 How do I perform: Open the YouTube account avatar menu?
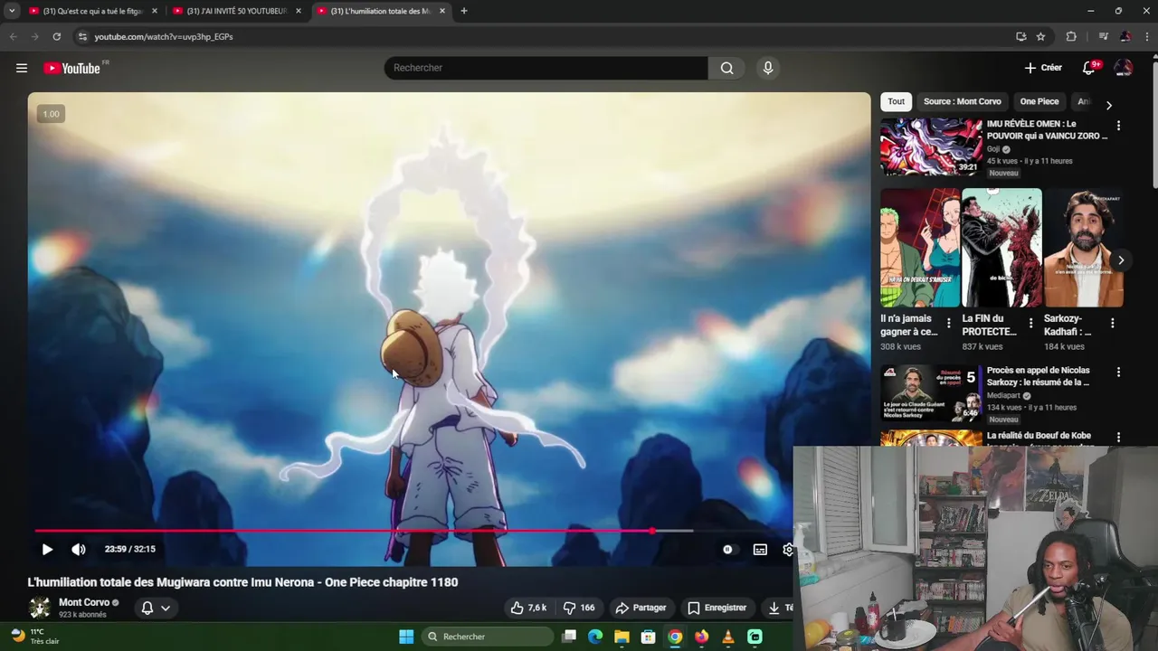pyautogui.click(x=1124, y=68)
